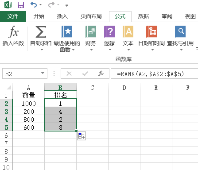Open the undo history dropdown arrow
This screenshot has width=198, height=170.
(x=40, y=5)
